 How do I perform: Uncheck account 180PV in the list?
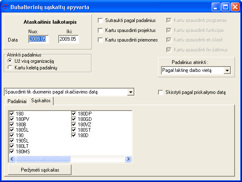coord(12,119)
